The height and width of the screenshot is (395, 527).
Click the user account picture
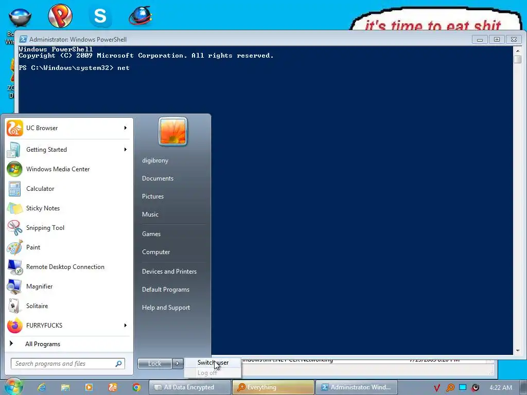point(173,131)
